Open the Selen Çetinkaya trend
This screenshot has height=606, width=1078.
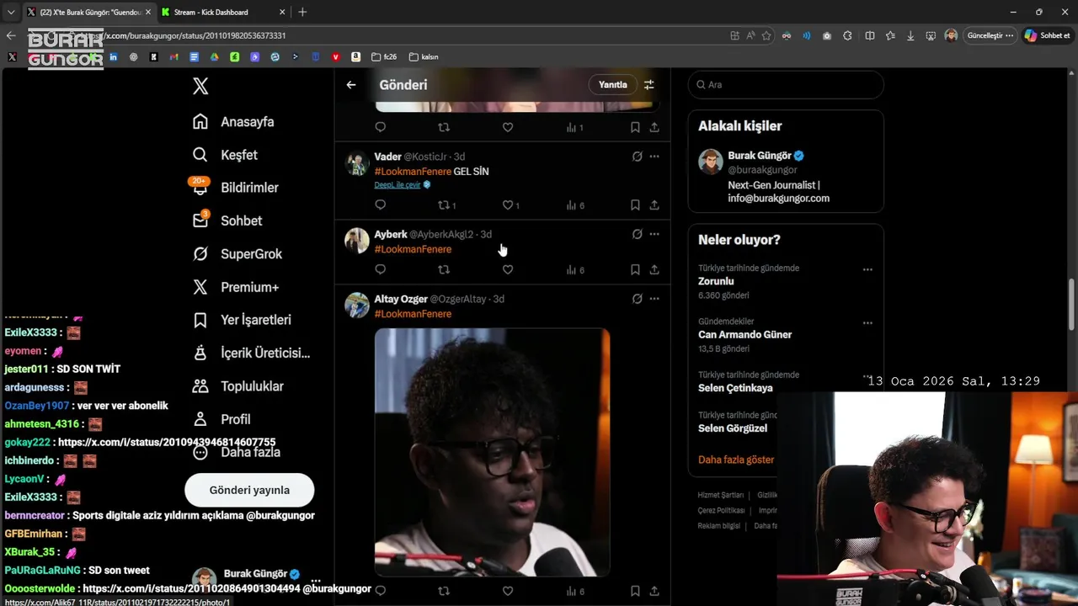[x=735, y=388]
